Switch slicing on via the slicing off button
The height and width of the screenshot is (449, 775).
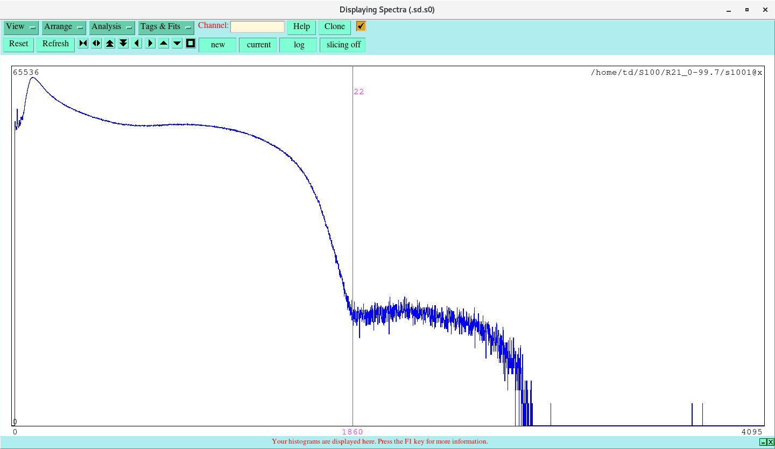tap(342, 45)
